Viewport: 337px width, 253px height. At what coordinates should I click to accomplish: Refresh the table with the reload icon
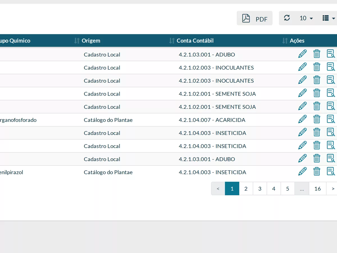[287, 18]
